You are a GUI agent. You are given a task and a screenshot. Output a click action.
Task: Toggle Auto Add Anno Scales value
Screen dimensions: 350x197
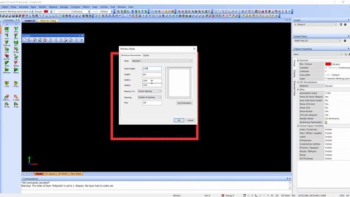pyautogui.click(x=337, y=101)
